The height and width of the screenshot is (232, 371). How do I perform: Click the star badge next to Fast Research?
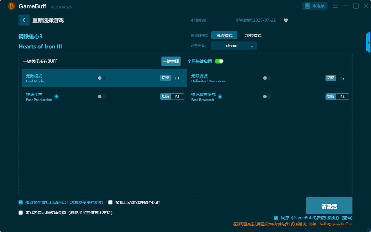pos(220,97)
